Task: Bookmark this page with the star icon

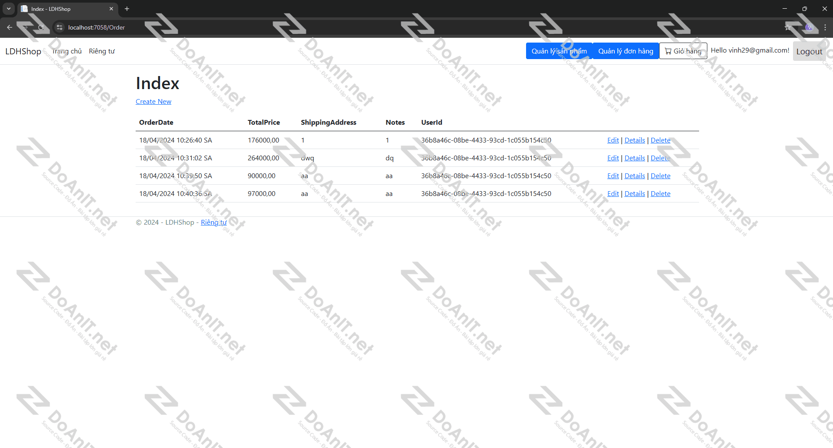Action: pyautogui.click(x=787, y=27)
